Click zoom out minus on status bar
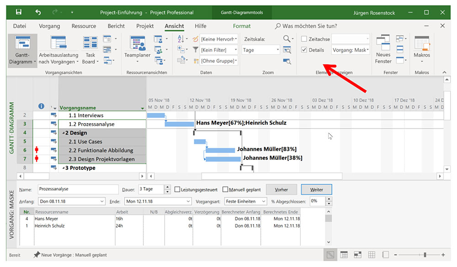457x267 pixels. pos(395,255)
